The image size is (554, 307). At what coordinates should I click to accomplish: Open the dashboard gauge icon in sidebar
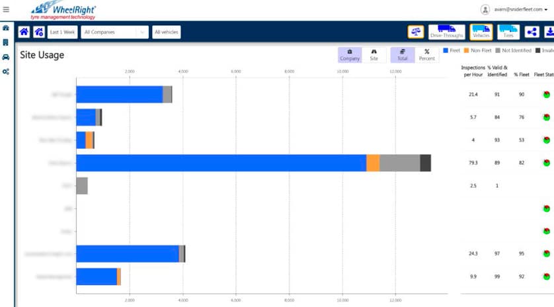pos(6,28)
